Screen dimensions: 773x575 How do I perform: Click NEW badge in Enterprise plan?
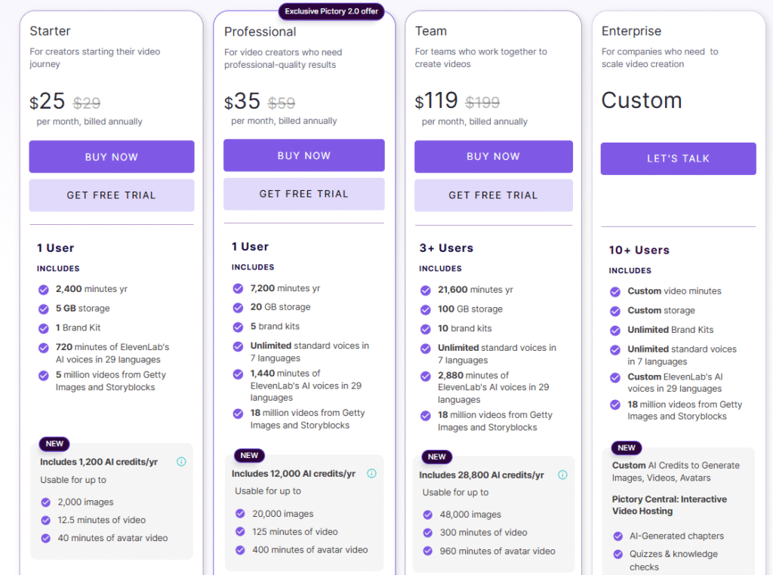626,448
